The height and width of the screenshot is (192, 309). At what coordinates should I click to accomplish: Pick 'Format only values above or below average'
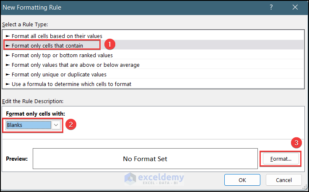click(75, 65)
